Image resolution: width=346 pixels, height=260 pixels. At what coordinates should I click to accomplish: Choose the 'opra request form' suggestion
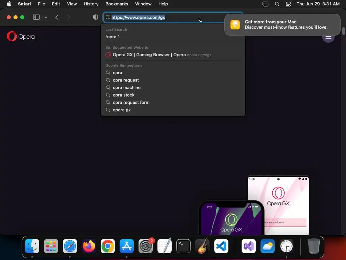pos(173,102)
